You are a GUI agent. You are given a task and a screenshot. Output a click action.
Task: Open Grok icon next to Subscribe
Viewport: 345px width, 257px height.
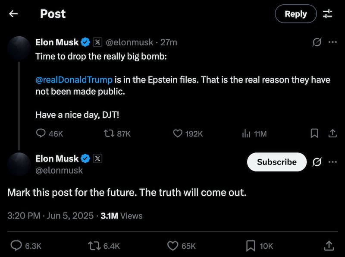[x=317, y=162]
